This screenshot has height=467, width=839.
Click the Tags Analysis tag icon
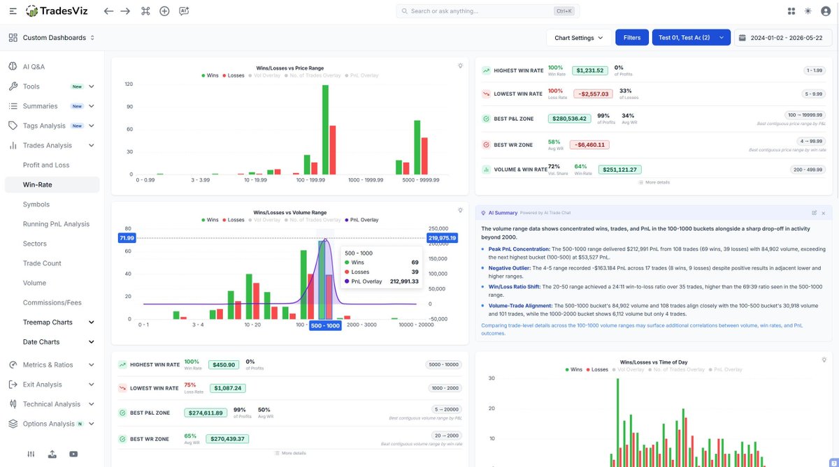point(13,126)
